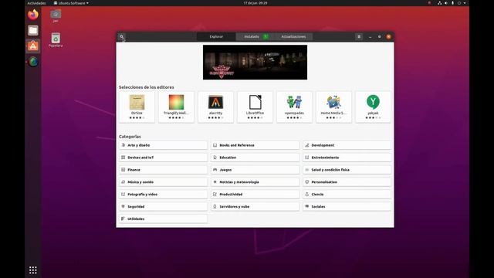Open the Actividades overview

[36, 3]
